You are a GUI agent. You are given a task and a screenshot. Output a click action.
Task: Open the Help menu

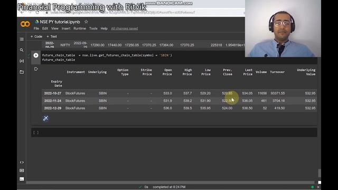104,28
